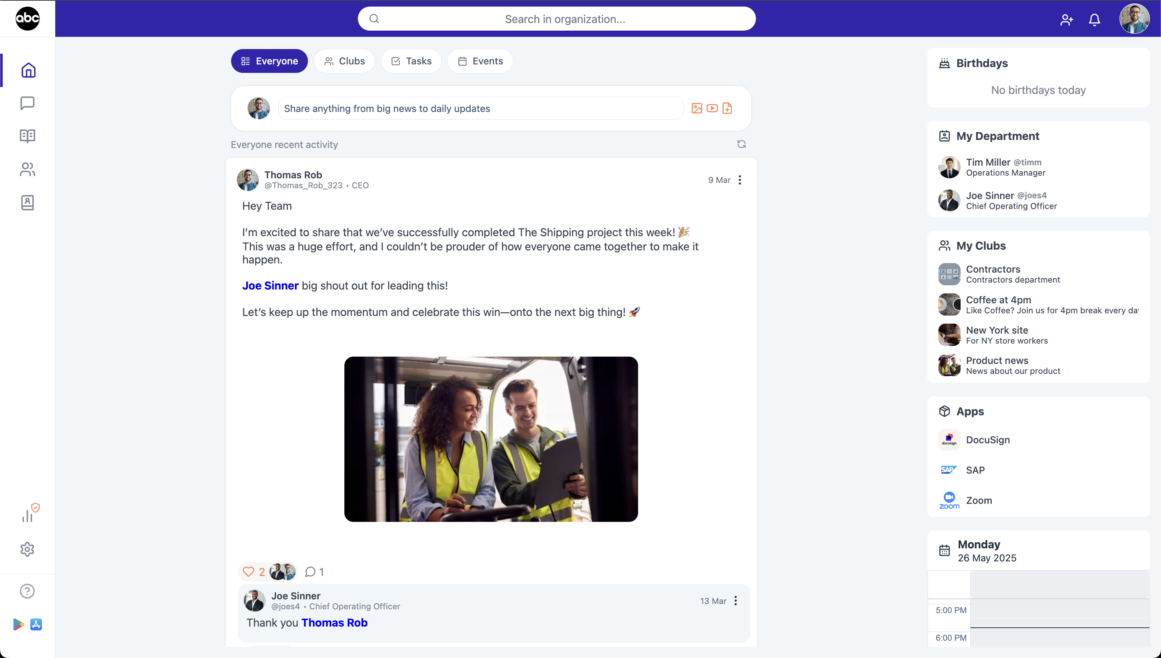
Task: Attach an image using the photo icon
Action: [x=696, y=109]
